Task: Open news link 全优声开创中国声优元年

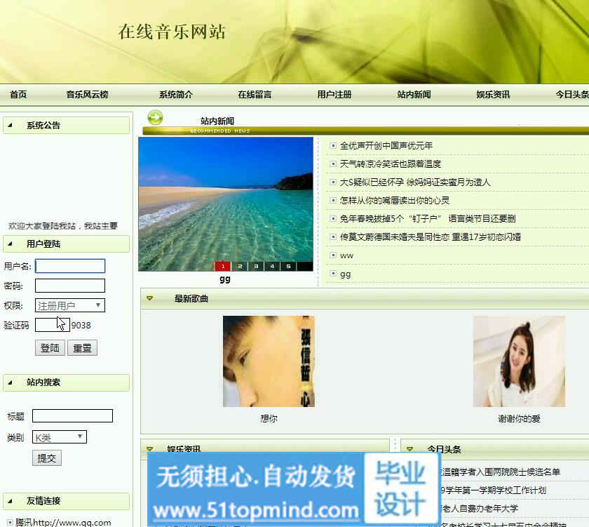Action: 386,146
